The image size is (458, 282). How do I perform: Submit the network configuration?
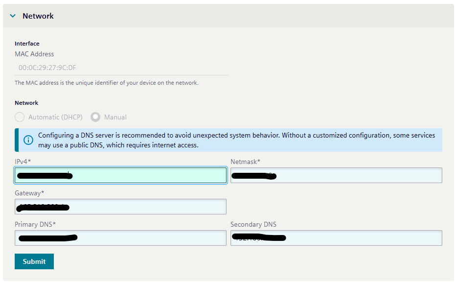click(34, 261)
